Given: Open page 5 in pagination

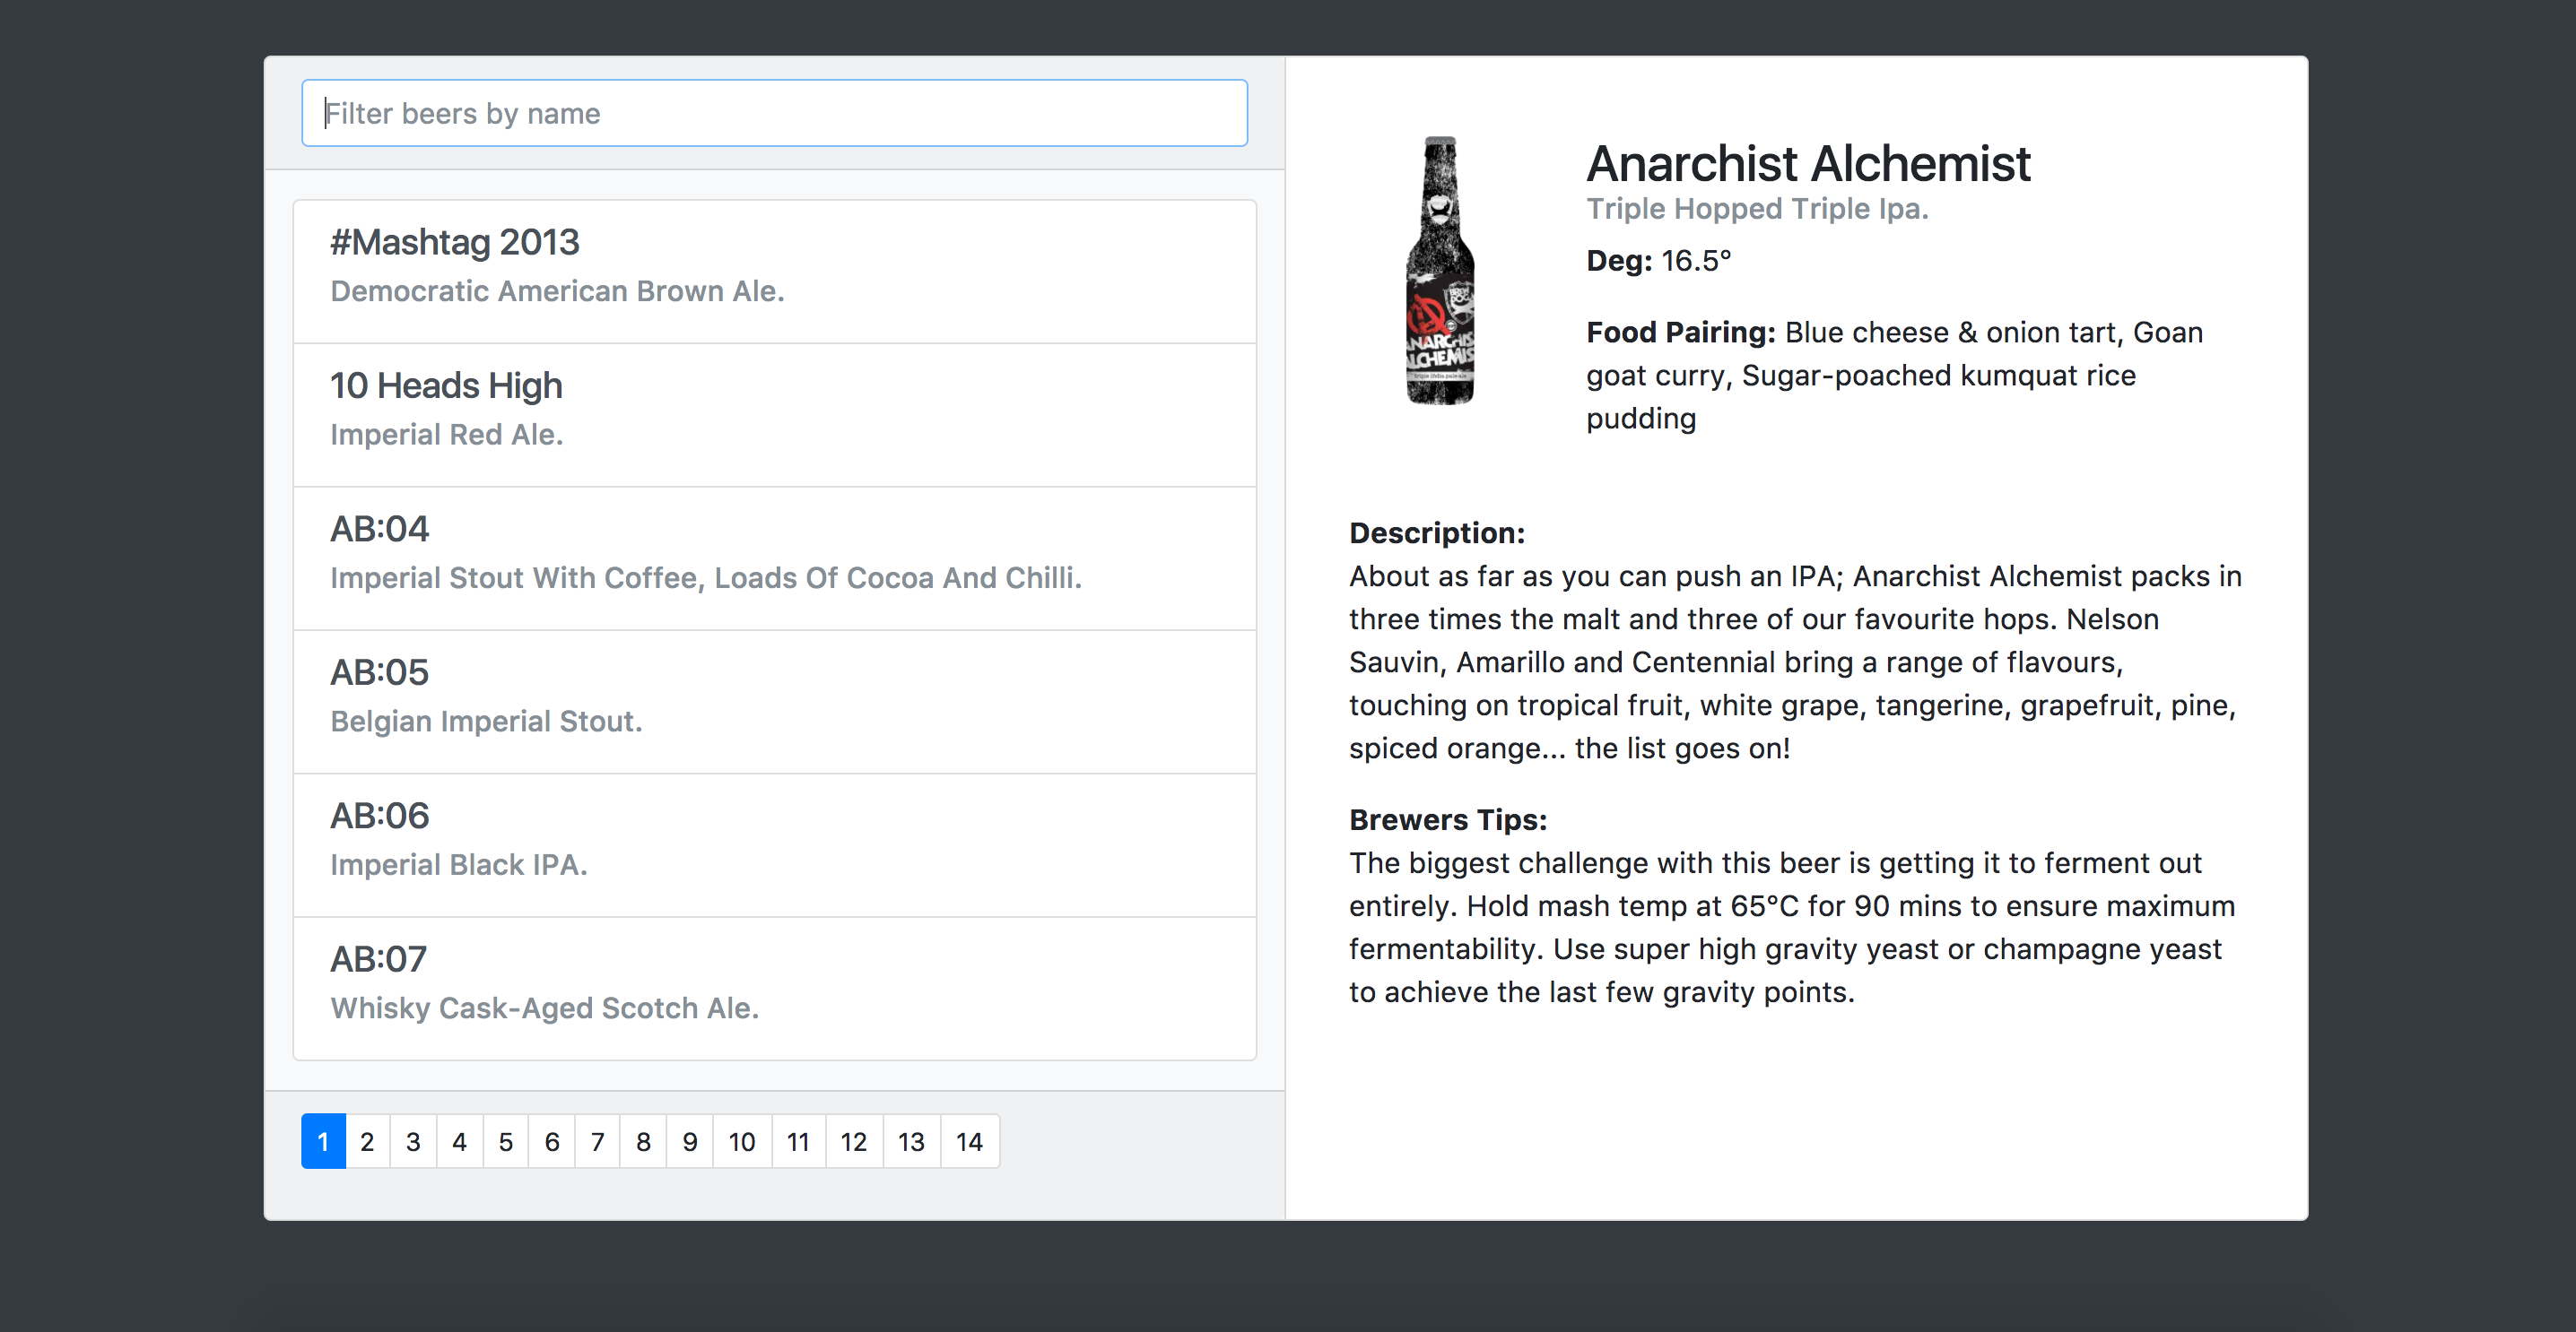Looking at the screenshot, I should coord(506,1141).
